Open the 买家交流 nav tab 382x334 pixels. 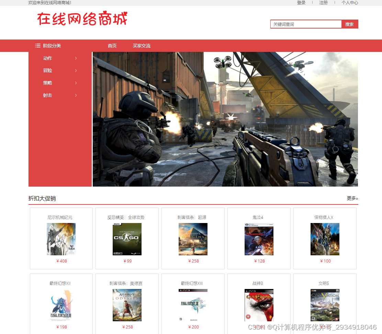click(x=142, y=46)
